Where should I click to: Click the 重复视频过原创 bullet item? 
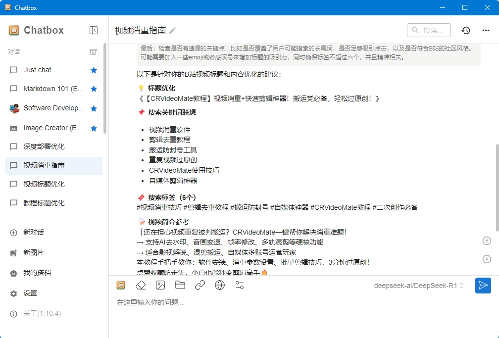(173, 160)
